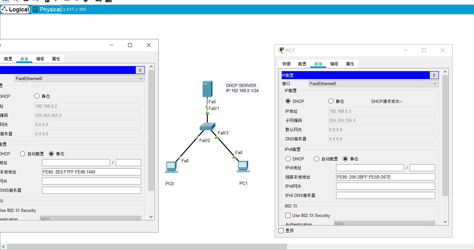The width and height of the screenshot is (474, 250).
Task: Click PC1 IPv6网关 input field
Action: click(385, 186)
